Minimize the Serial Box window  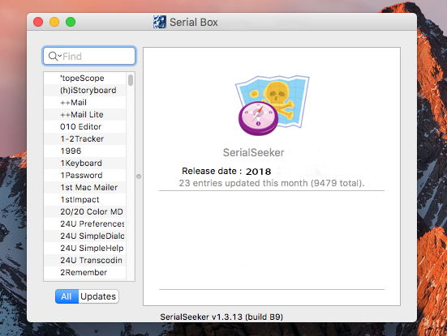pos(54,22)
